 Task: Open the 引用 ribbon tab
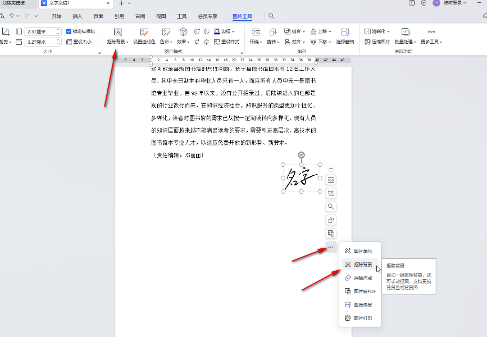point(119,16)
